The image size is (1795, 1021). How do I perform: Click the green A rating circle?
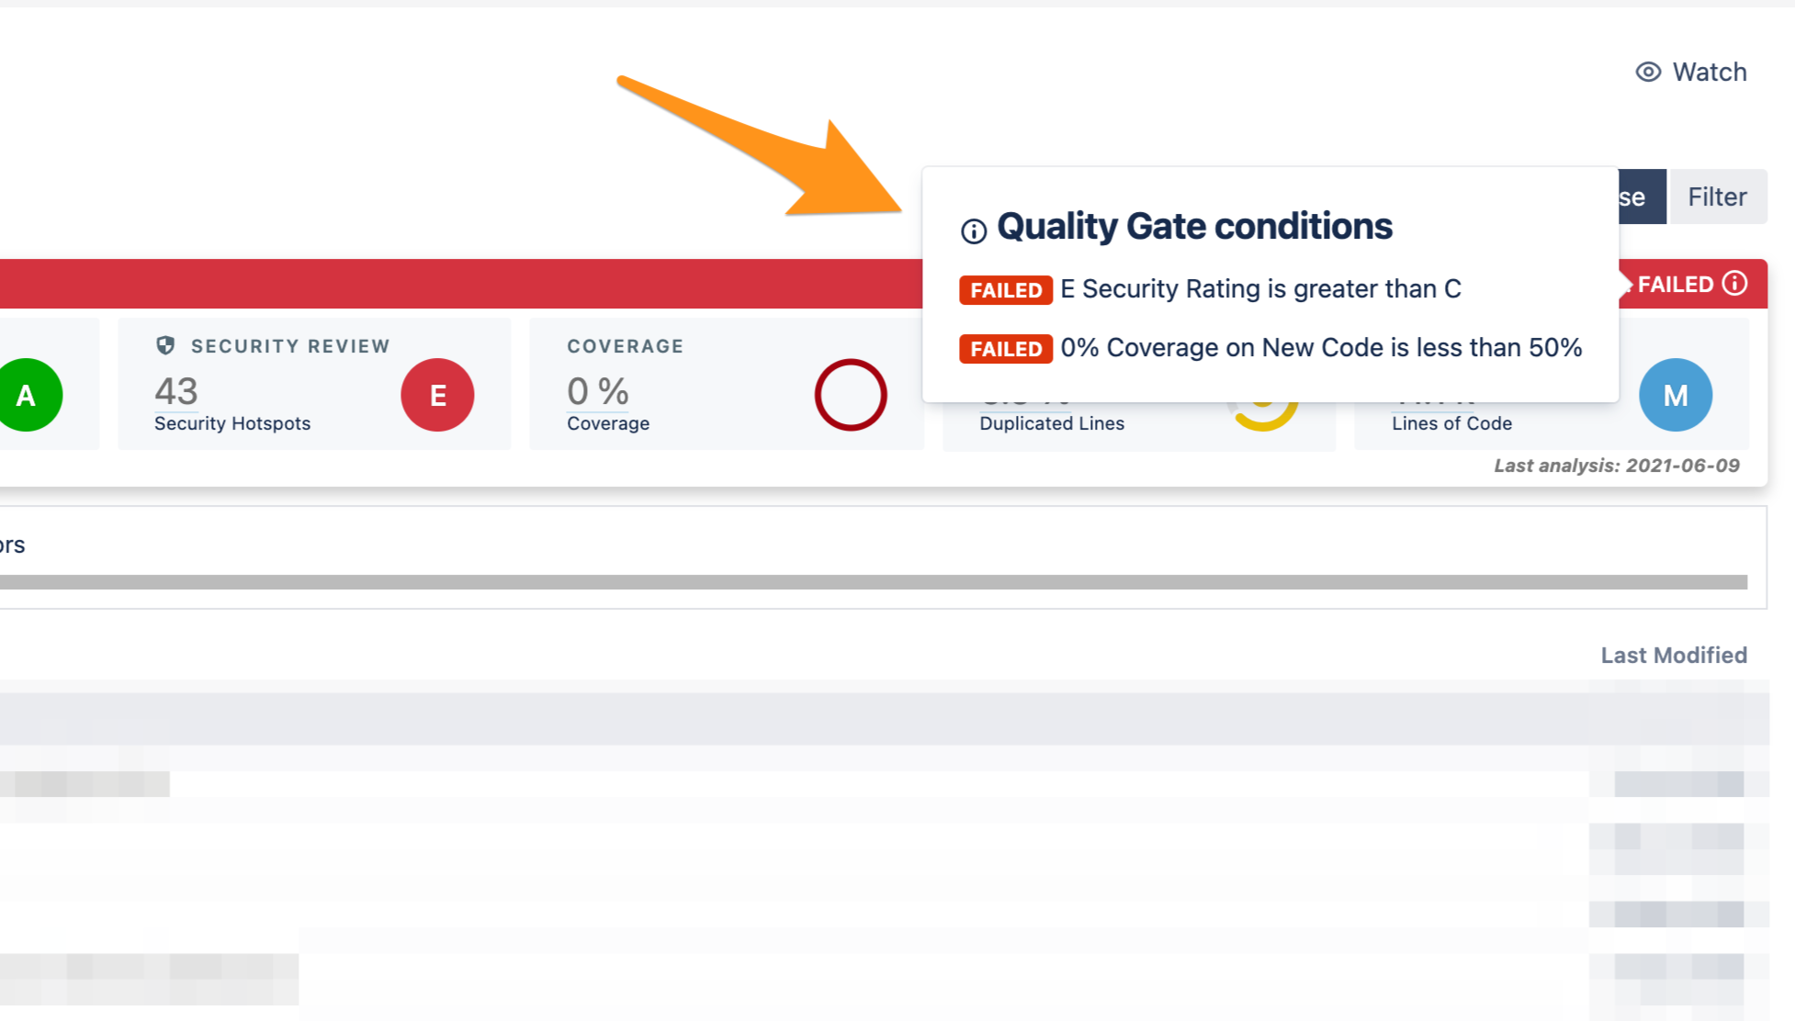(x=28, y=395)
